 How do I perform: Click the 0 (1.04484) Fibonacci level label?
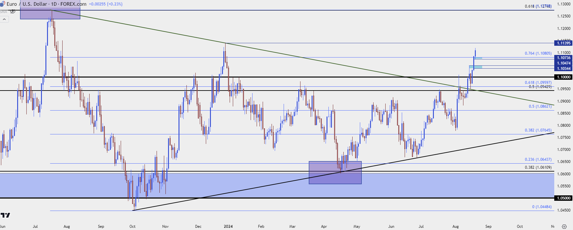click(x=542, y=207)
